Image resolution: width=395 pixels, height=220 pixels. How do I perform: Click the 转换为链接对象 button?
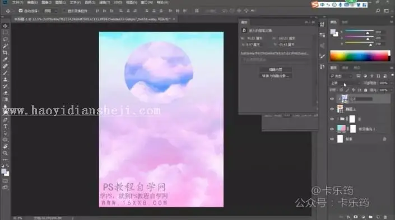276,76
